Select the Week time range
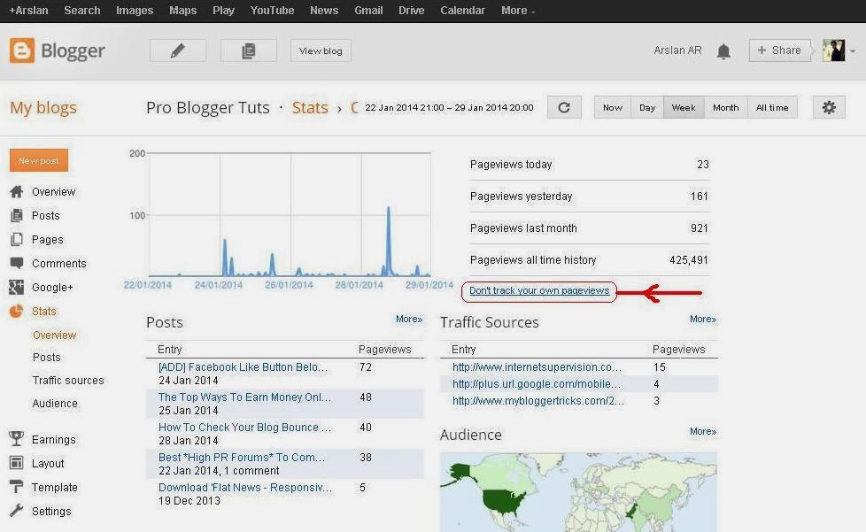Viewport: 866px width, 532px height. pyautogui.click(x=684, y=108)
